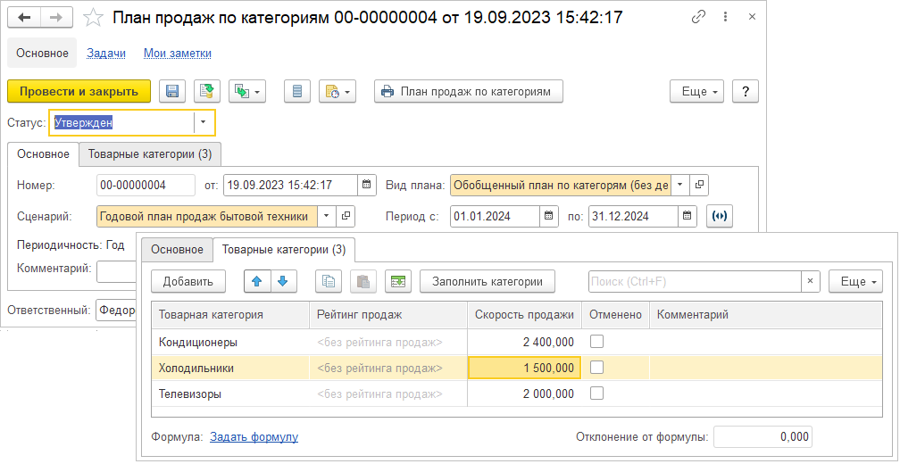Click the post document icon
900x464 pixels.
206,91
